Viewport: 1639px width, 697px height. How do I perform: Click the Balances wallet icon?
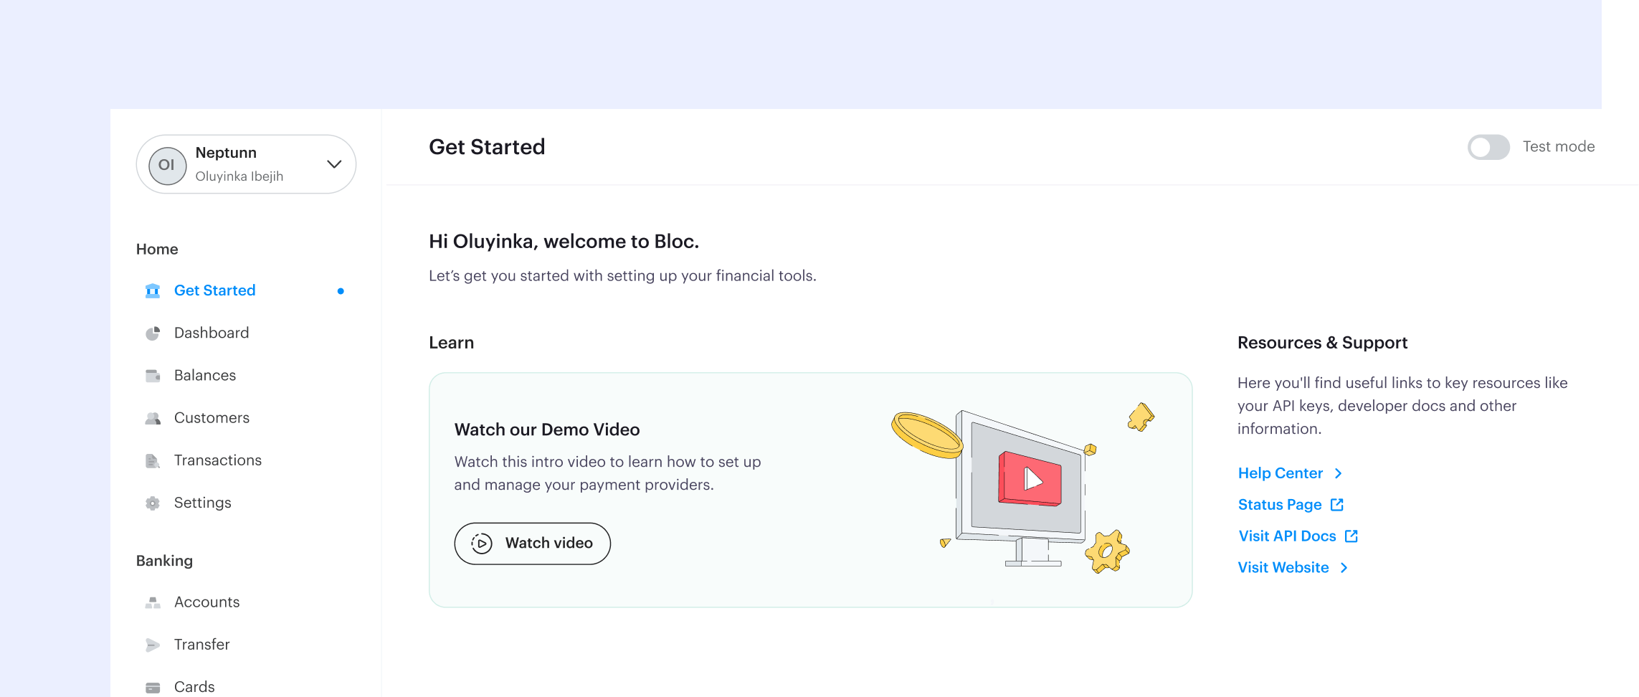(153, 376)
